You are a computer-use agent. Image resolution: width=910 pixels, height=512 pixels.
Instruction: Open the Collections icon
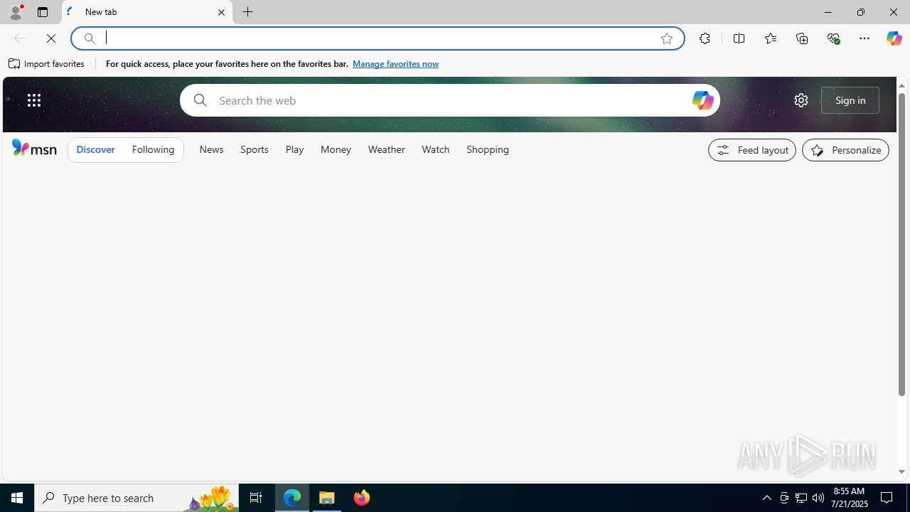click(x=802, y=38)
